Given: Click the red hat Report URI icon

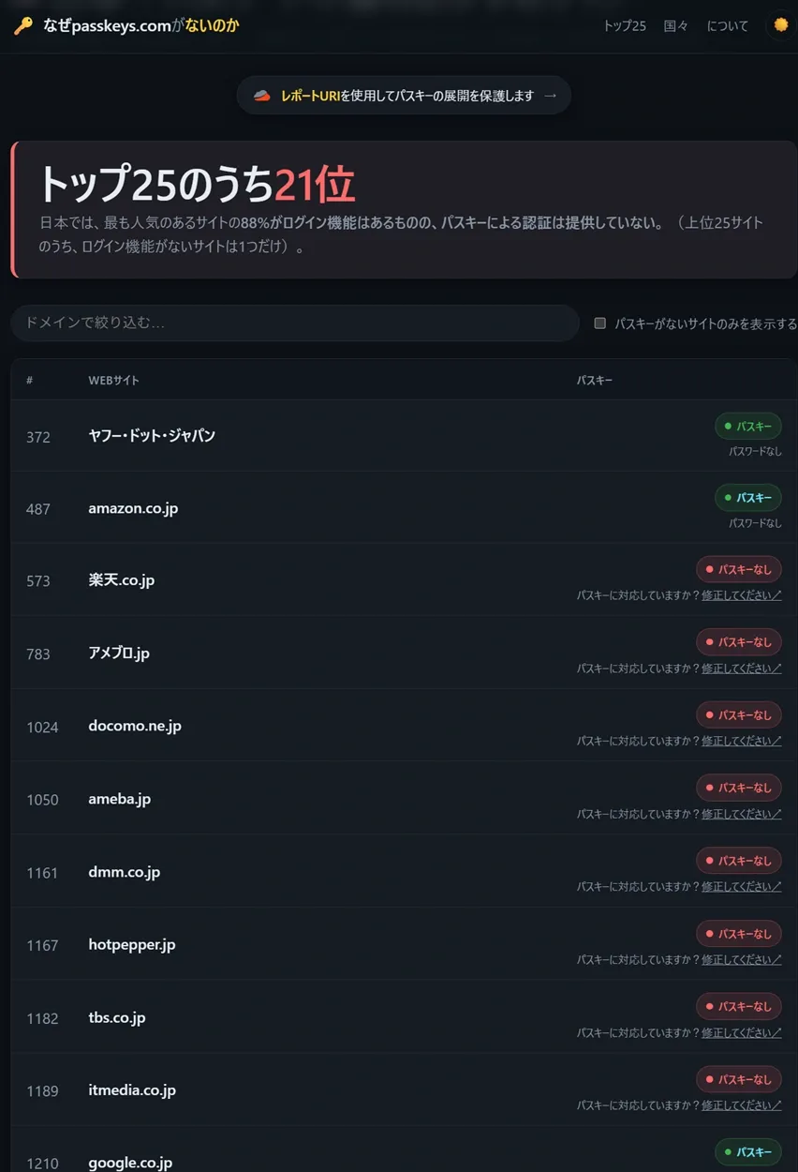Looking at the screenshot, I should (262, 96).
